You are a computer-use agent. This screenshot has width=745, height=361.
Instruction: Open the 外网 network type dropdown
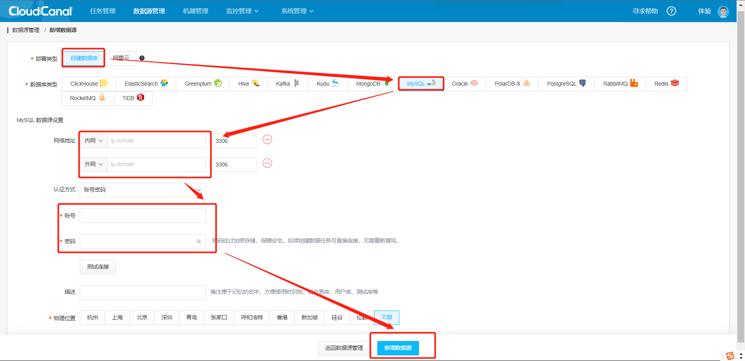click(x=94, y=164)
